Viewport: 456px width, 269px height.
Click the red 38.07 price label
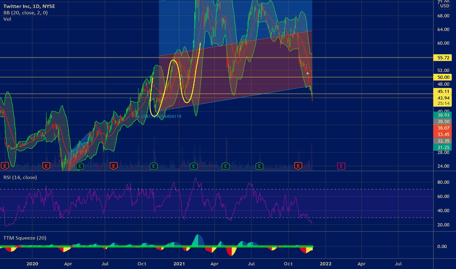[x=443, y=128]
